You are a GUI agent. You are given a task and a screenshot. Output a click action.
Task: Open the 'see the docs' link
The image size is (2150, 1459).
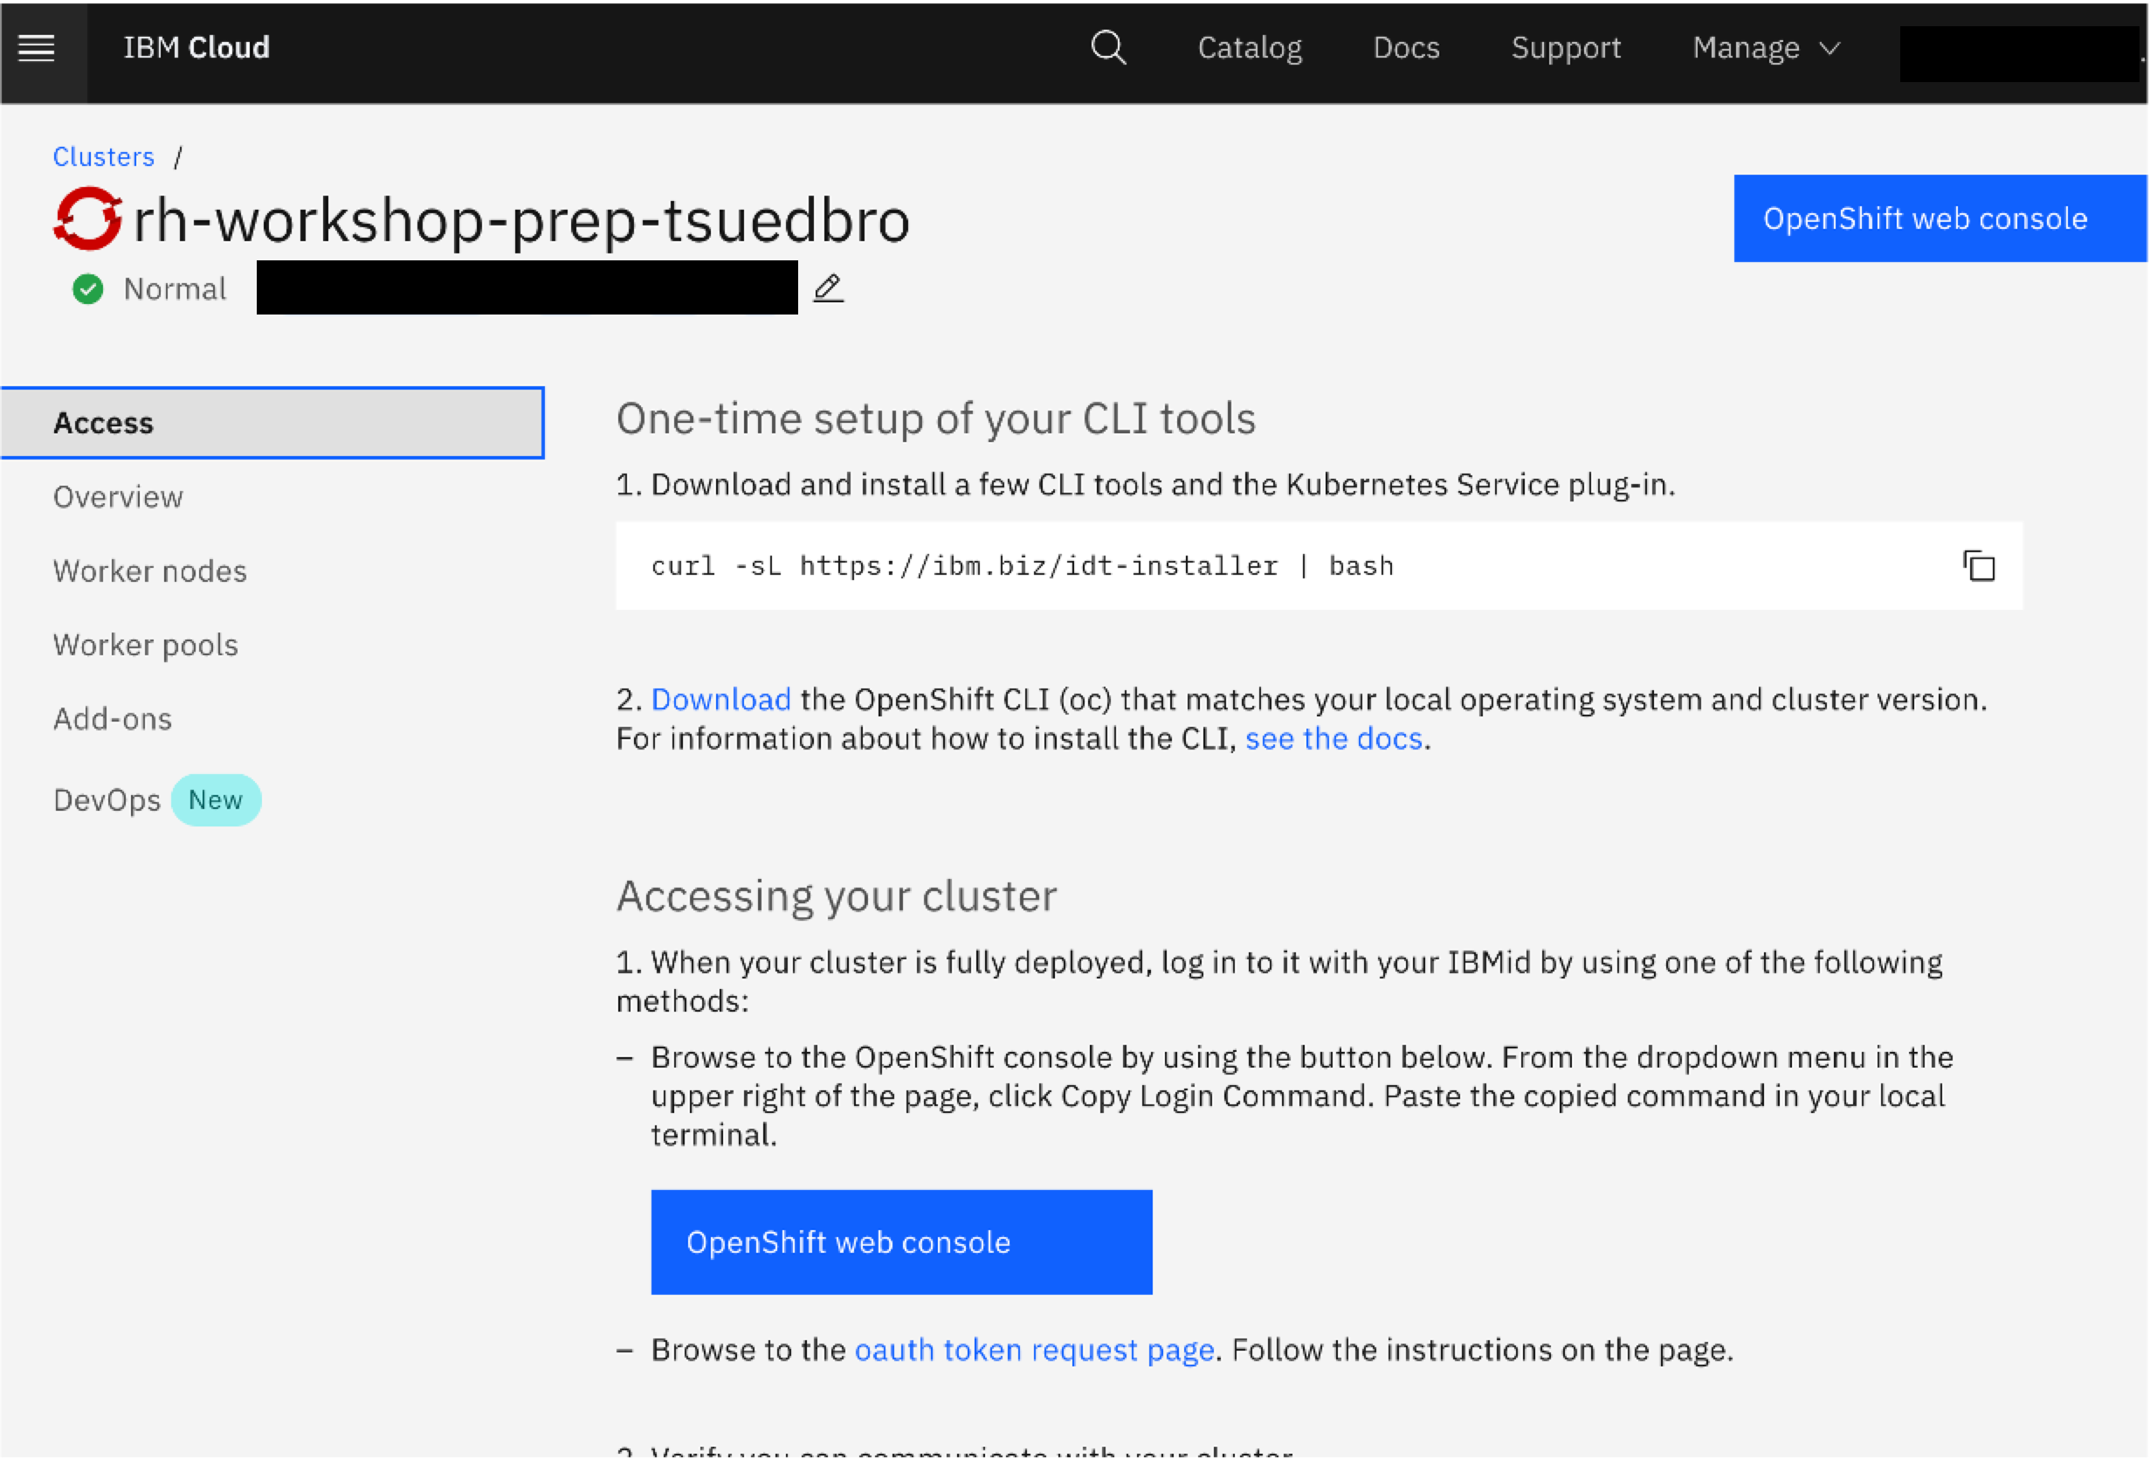(1333, 738)
